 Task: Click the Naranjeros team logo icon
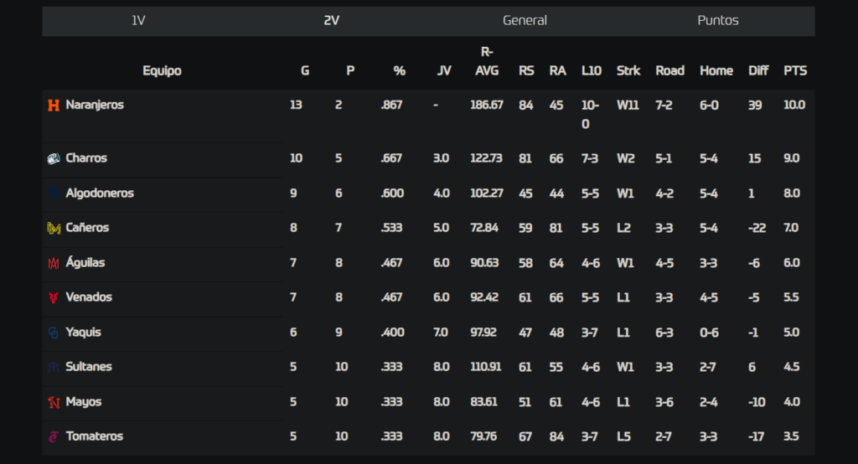[54, 105]
